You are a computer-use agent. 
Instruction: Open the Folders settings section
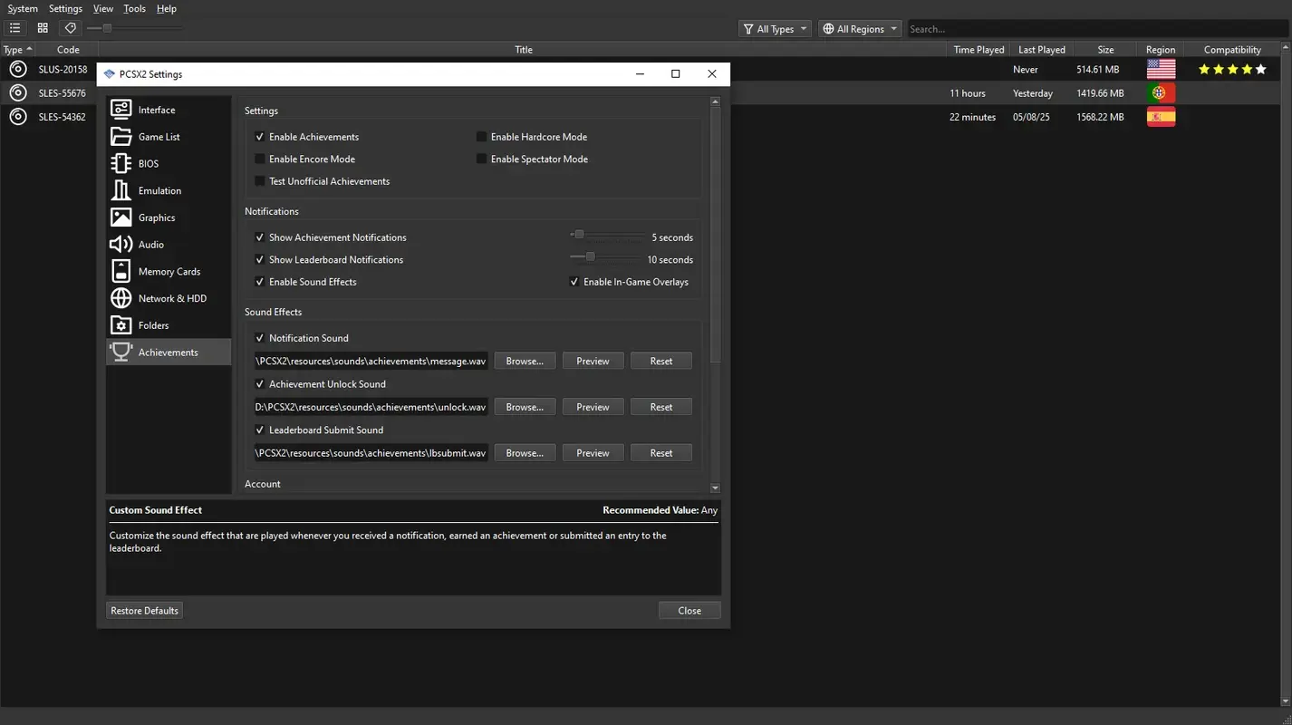click(x=152, y=324)
